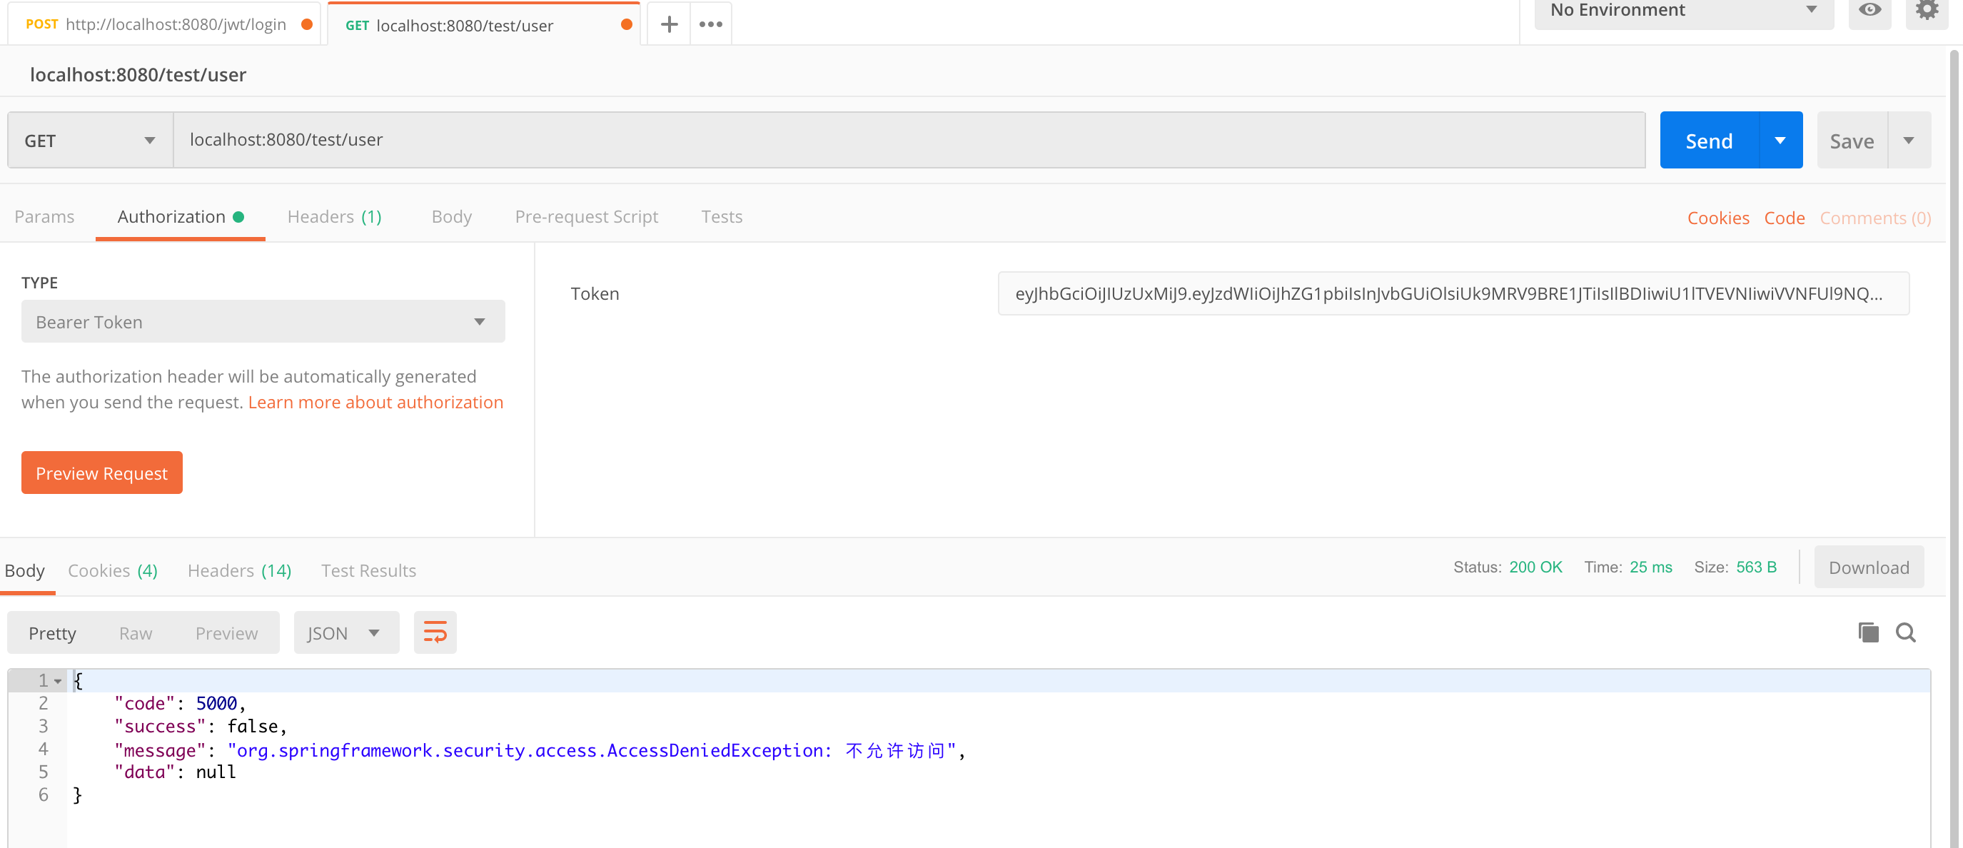Click the 25 ms time value

coord(1650,567)
